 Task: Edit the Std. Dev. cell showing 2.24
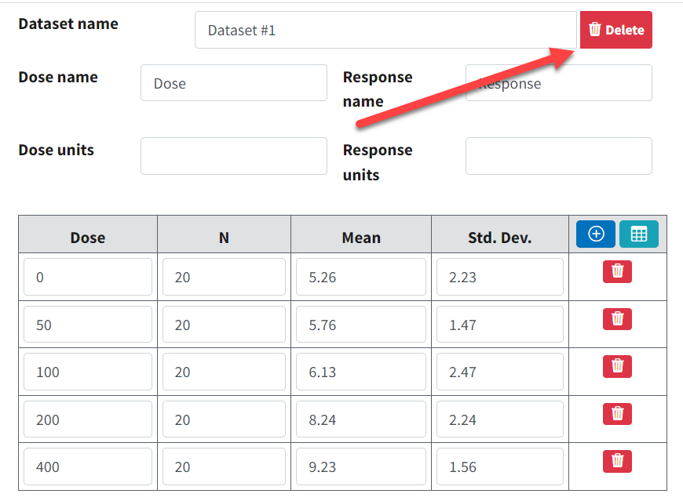click(x=499, y=419)
